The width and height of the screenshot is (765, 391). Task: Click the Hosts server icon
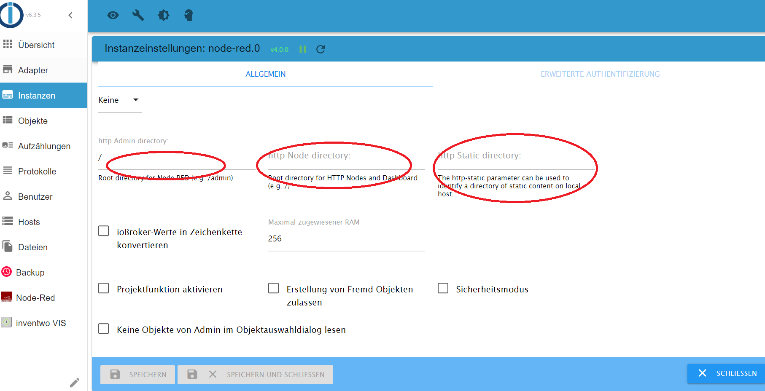8,221
